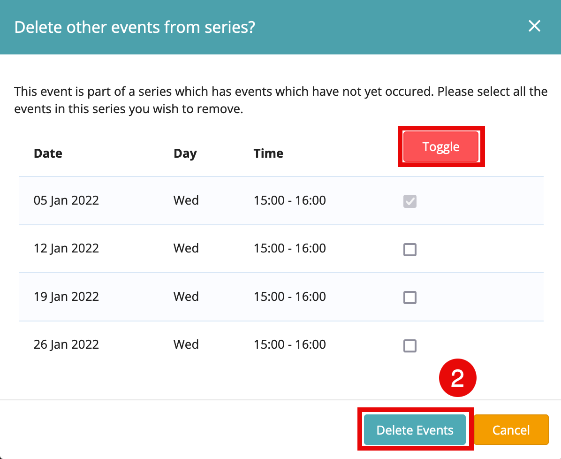The width and height of the screenshot is (561, 459).
Task: Confirm with the Delete Events button
Action: click(x=415, y=429)
